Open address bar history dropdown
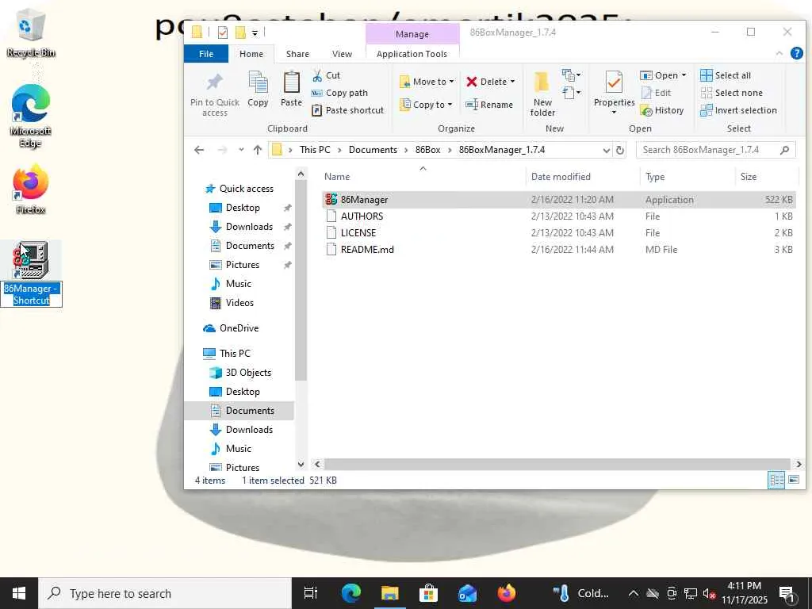 (607, 150)
